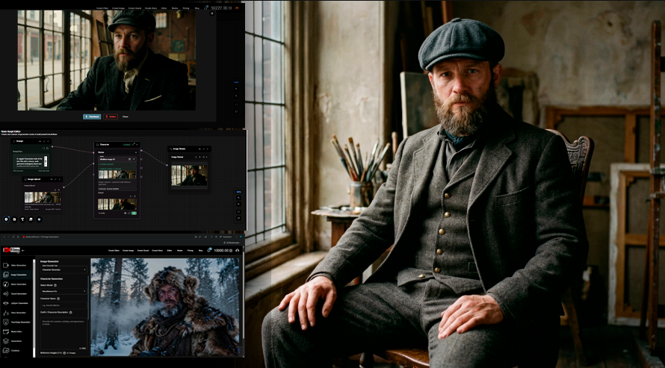Viewport: 665px width, 368px height.
Task: Click Nodes in the Image Generator top navigation
Action: (x=180, y=250)
